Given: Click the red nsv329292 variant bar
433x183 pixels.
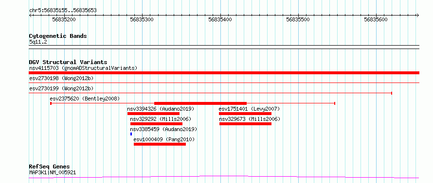Looking at the screenshot, I should pos(156,124).
